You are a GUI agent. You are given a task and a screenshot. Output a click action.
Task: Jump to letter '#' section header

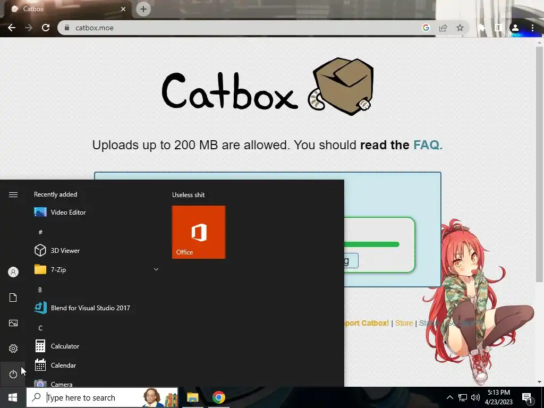coord(40,232)
